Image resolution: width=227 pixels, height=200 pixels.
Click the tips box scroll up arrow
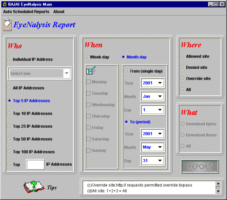[218, 184]
